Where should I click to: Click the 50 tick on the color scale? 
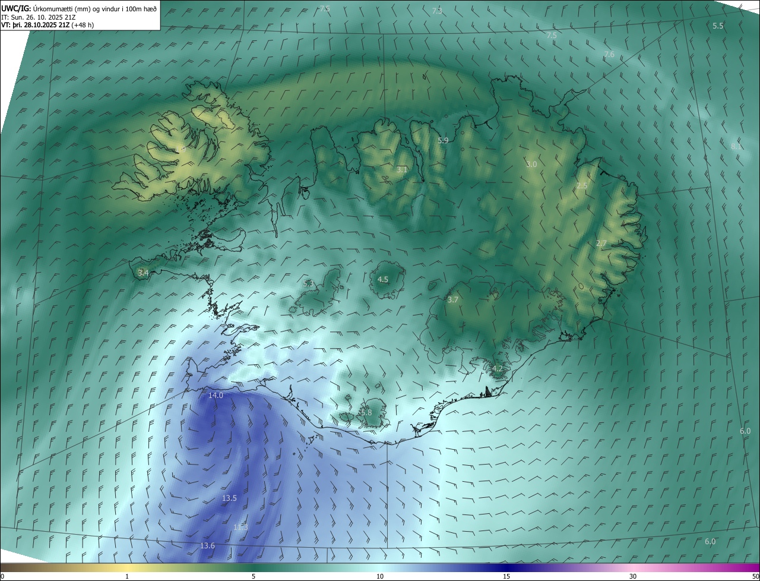(755, 577)
